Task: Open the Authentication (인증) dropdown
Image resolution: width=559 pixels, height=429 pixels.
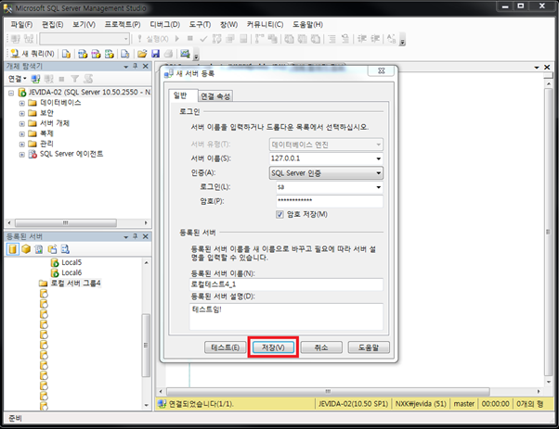Action: pyautogui.click(x=378, y=173)
